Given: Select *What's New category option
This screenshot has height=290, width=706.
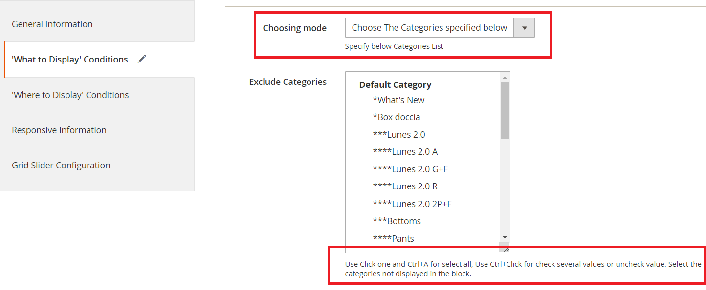Looking at the screenshot, I should coord(398,100).
